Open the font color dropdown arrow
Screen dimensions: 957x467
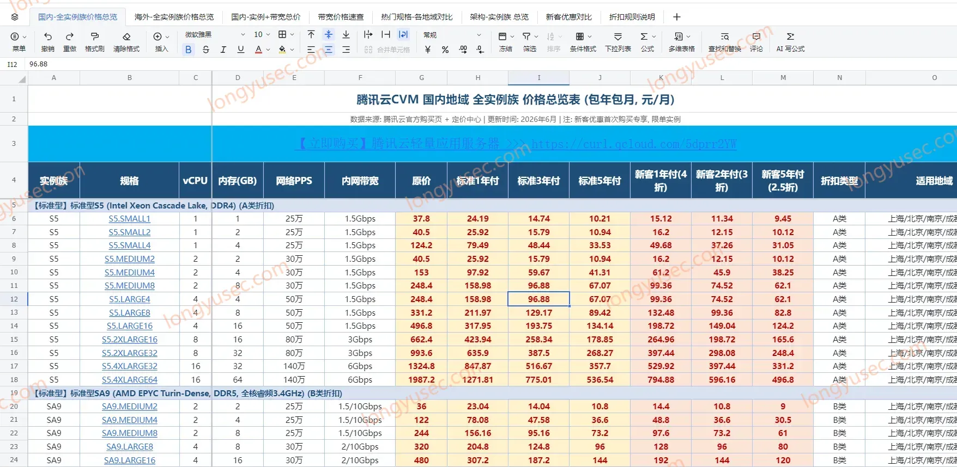(x=268, y=50)
